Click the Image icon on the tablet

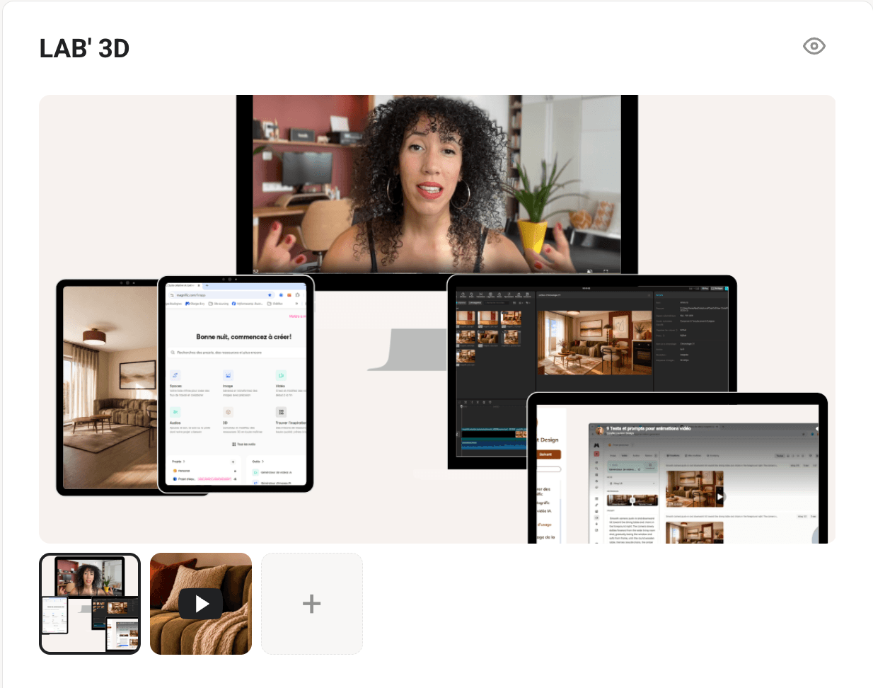click(x=228, y=375)
